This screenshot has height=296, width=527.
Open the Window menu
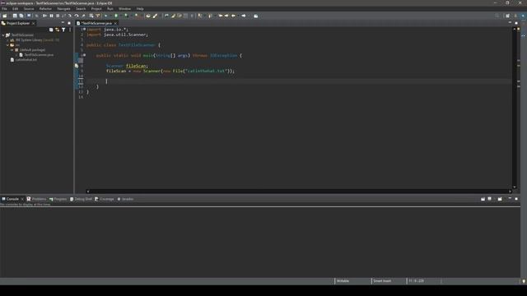tap(124, 9)
